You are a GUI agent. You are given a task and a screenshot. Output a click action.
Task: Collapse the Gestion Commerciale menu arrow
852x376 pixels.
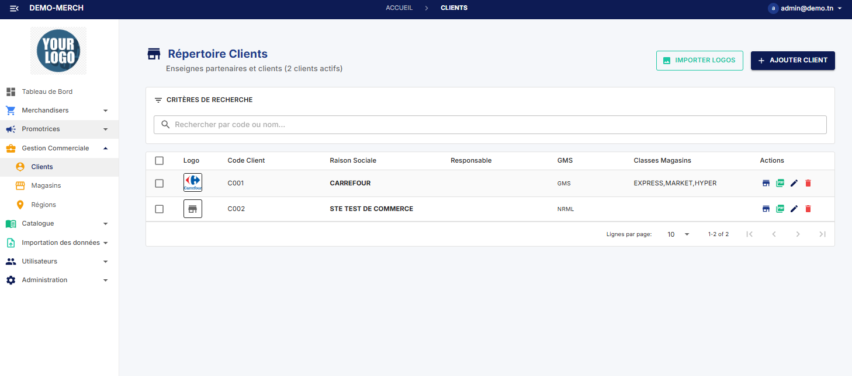click(105, 148)
